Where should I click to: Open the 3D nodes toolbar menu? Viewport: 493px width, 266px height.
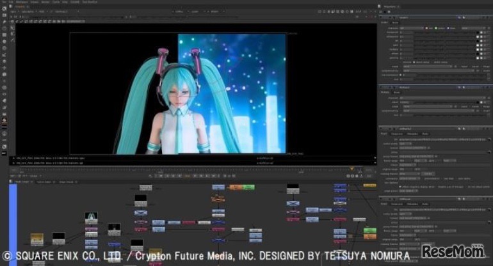(x=4, y=74)
